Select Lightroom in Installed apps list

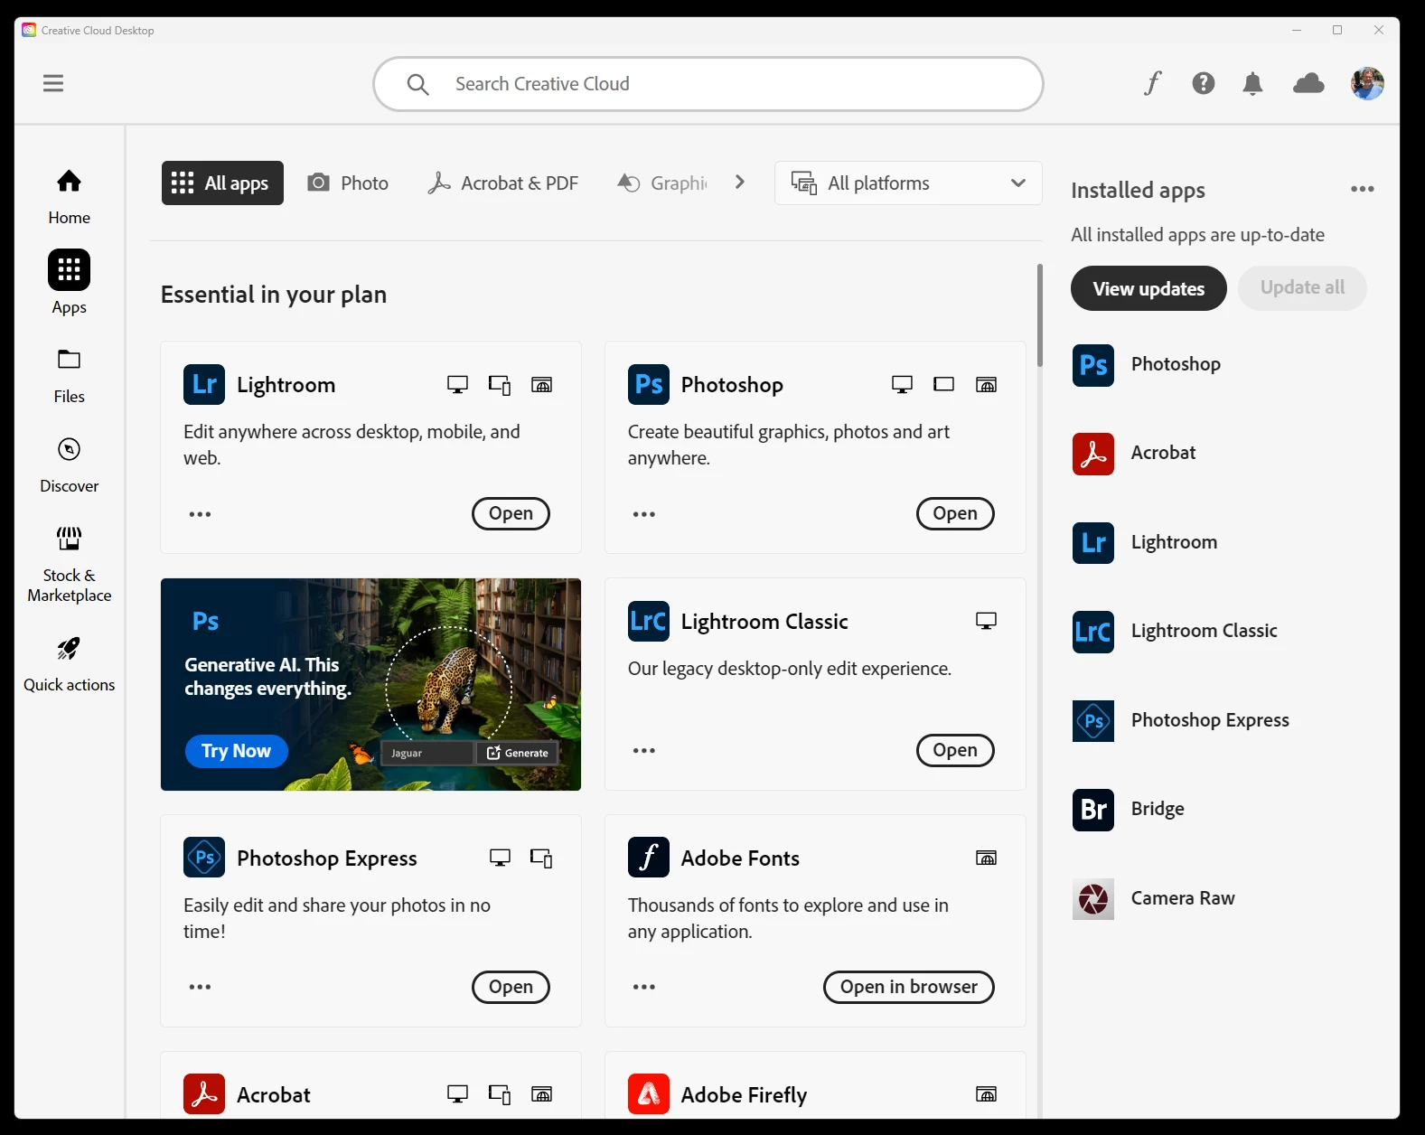click(1174, 542)
